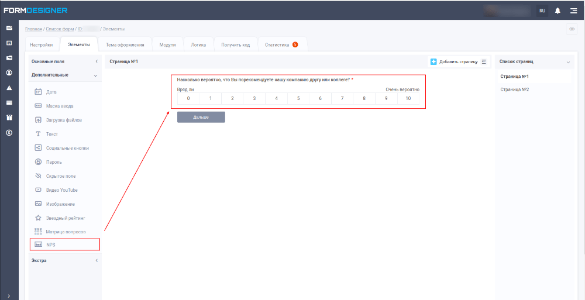Click the Добавить страницу button
The height and width of the screenshot is (300, 585).
point(454,61)
